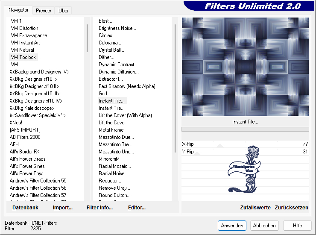Screen dimensions: 316x235
Task: Select Alf's Power Sines category
Action: click(x=27, y=166)
